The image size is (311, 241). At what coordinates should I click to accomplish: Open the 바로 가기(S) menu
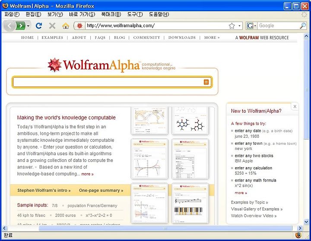click(x=82, y=14)
